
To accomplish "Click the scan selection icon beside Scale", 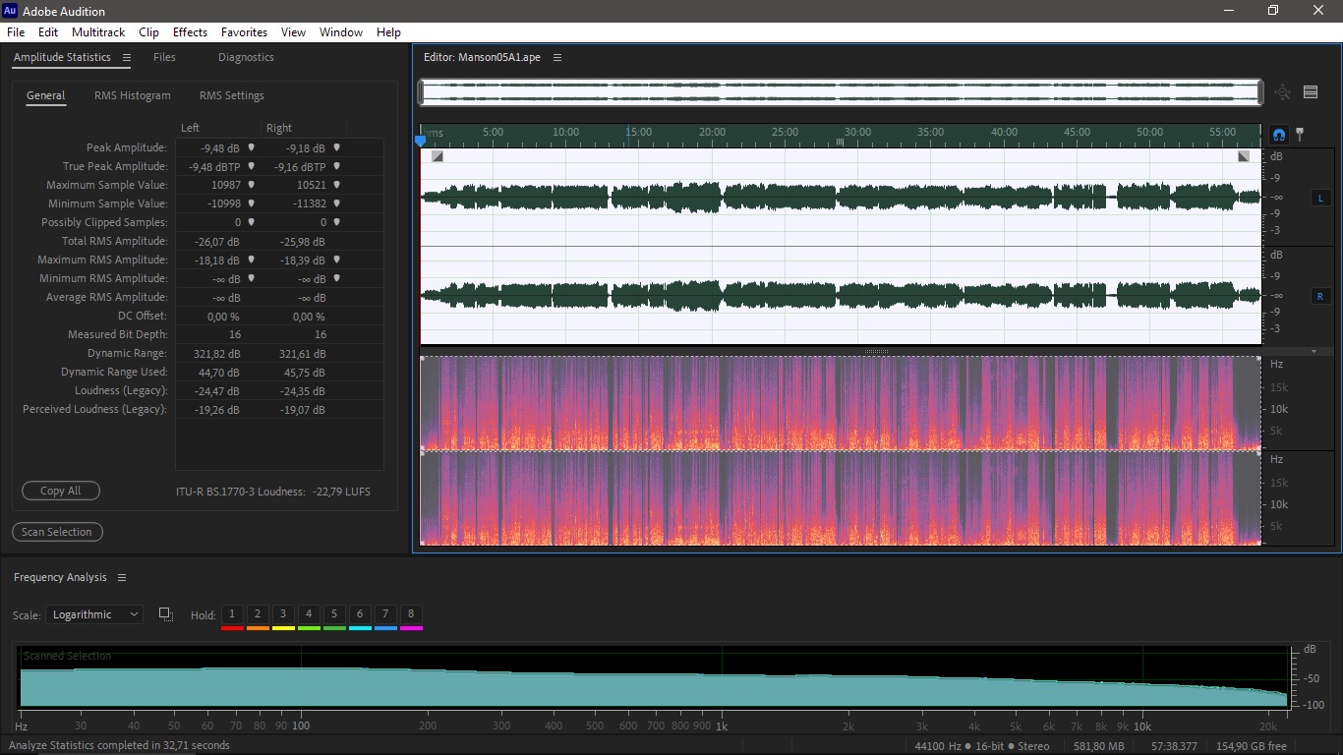I will (x=165, y=614).
